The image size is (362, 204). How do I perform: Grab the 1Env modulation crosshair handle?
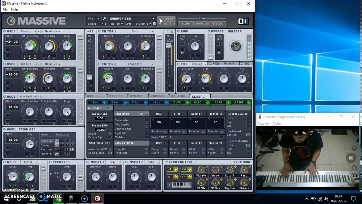point(104,102)
